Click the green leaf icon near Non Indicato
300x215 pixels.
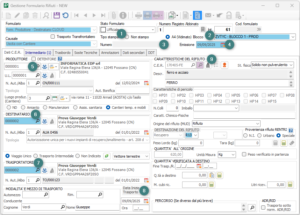pos(107,156)
